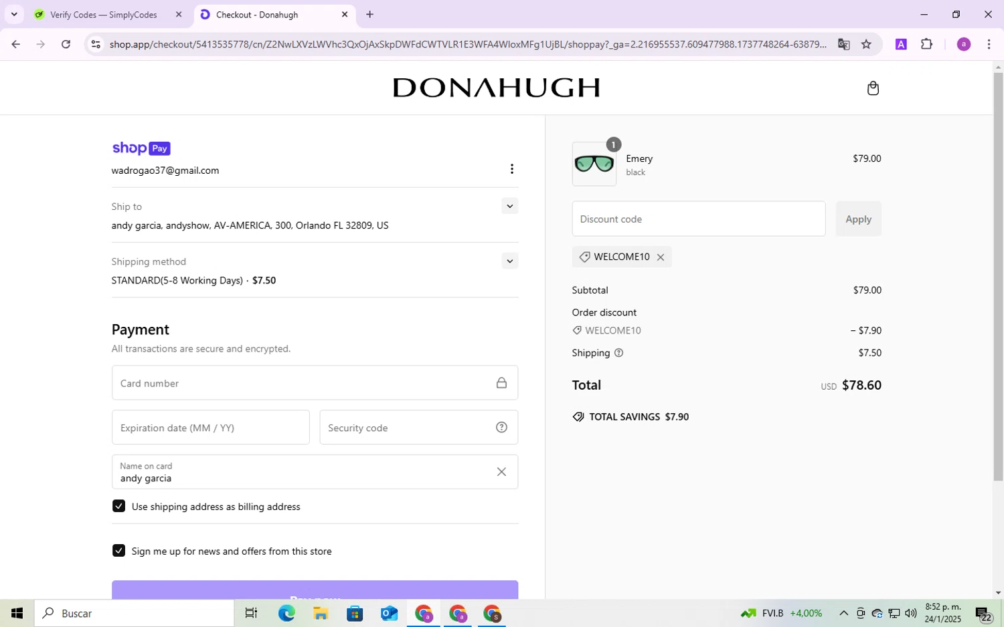Open the purple A extension icon
Image resolution: width=1004 pixels, height=627 pixels.
pyautogui.click(x=901, y=45)
